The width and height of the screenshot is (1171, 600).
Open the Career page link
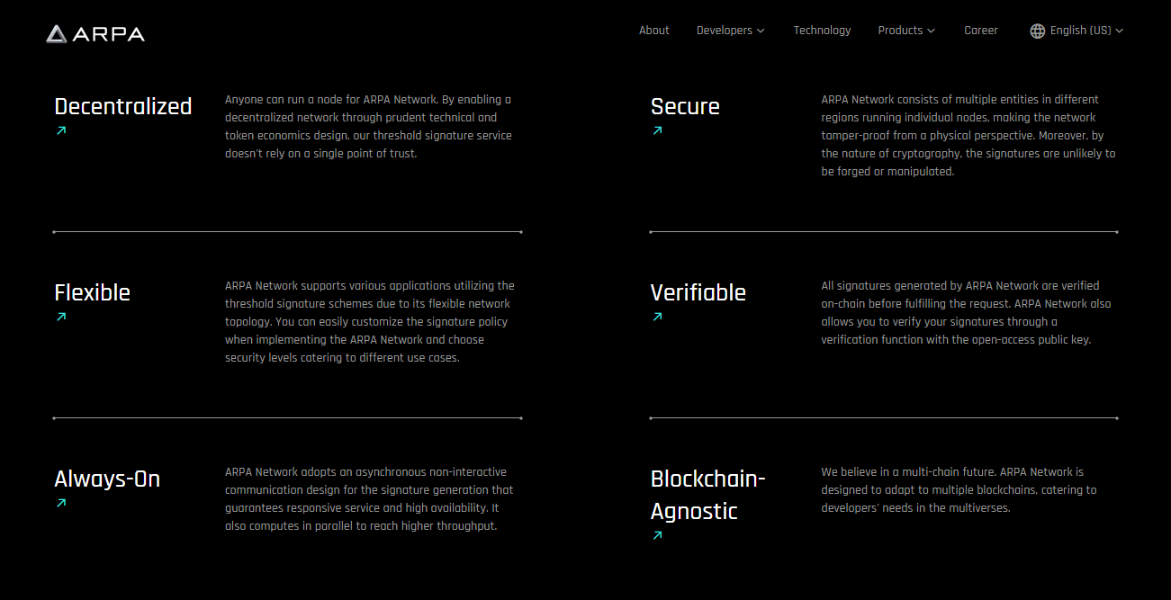pyautogui.click(x=981, y=31)
